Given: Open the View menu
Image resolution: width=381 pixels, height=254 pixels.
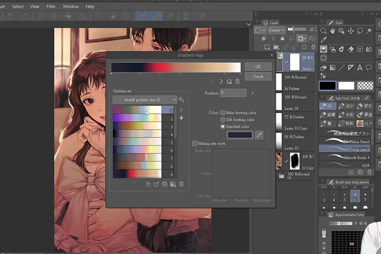Looking at the screenshot, I should 35,6.
